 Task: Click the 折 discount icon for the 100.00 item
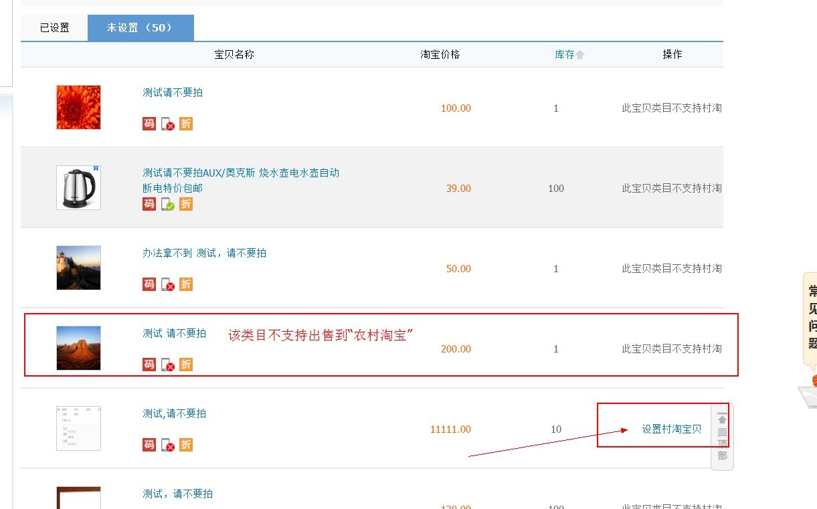tap(186, 124)
